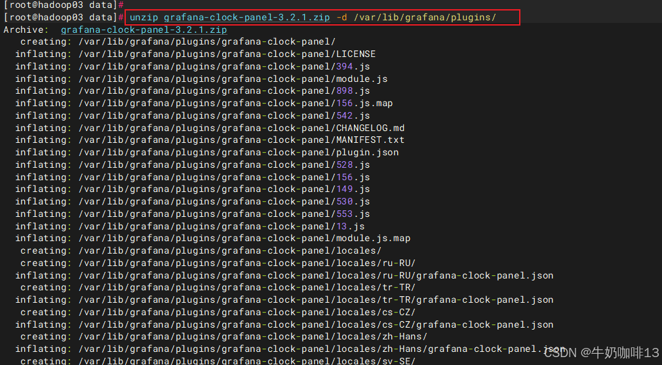662x365 pixels.
Task: Click the module.js.map inflating line
Action: (x=213, y=239)
